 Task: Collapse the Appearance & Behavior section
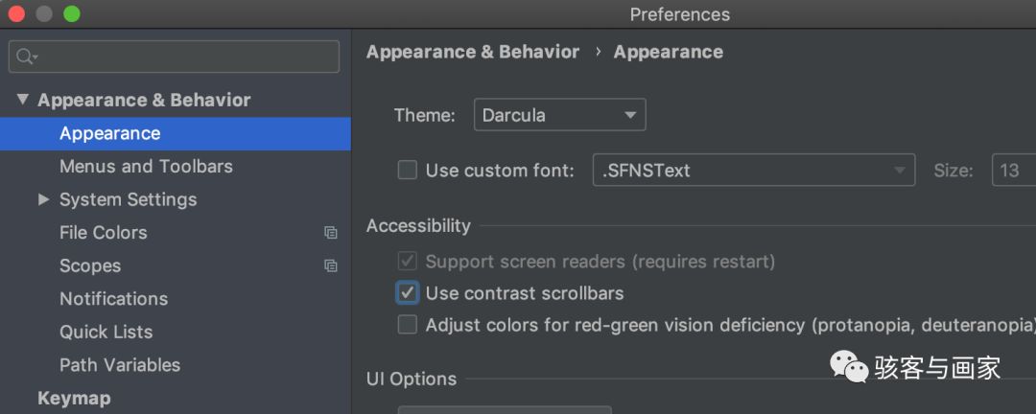(23, 100)
